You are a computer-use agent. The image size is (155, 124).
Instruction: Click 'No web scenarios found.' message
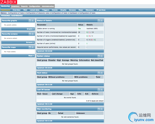click(x=70, y=117)
